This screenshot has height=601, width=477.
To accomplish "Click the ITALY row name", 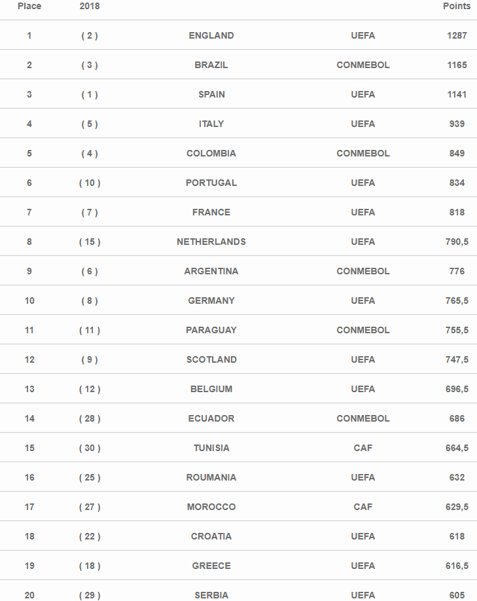I will (211, 124).
